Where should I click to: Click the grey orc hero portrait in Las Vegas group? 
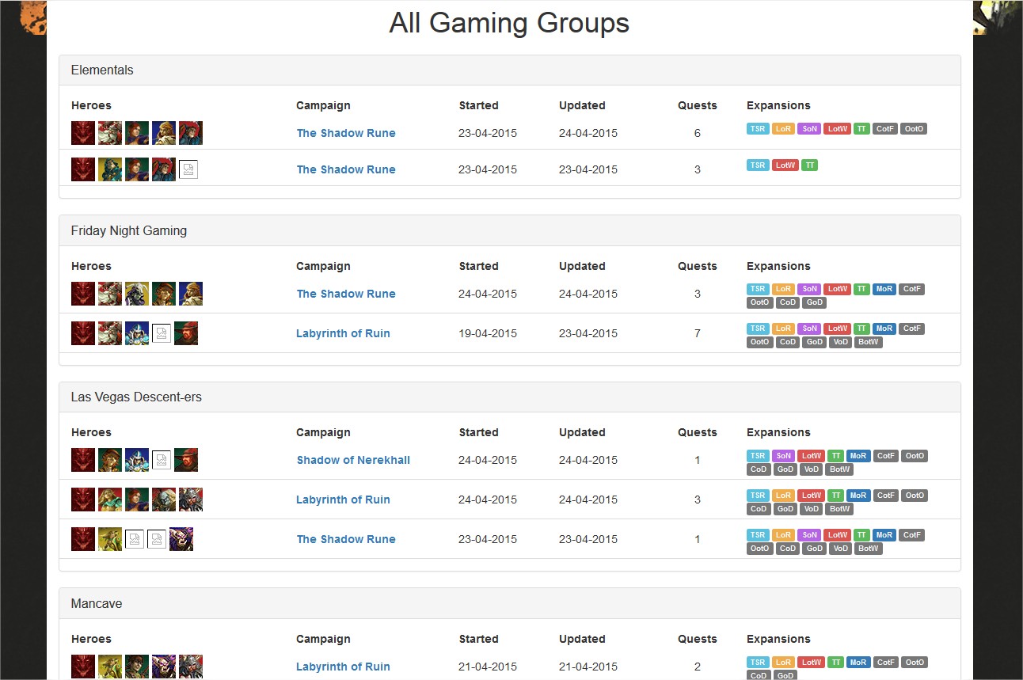(x=164, y=500)
